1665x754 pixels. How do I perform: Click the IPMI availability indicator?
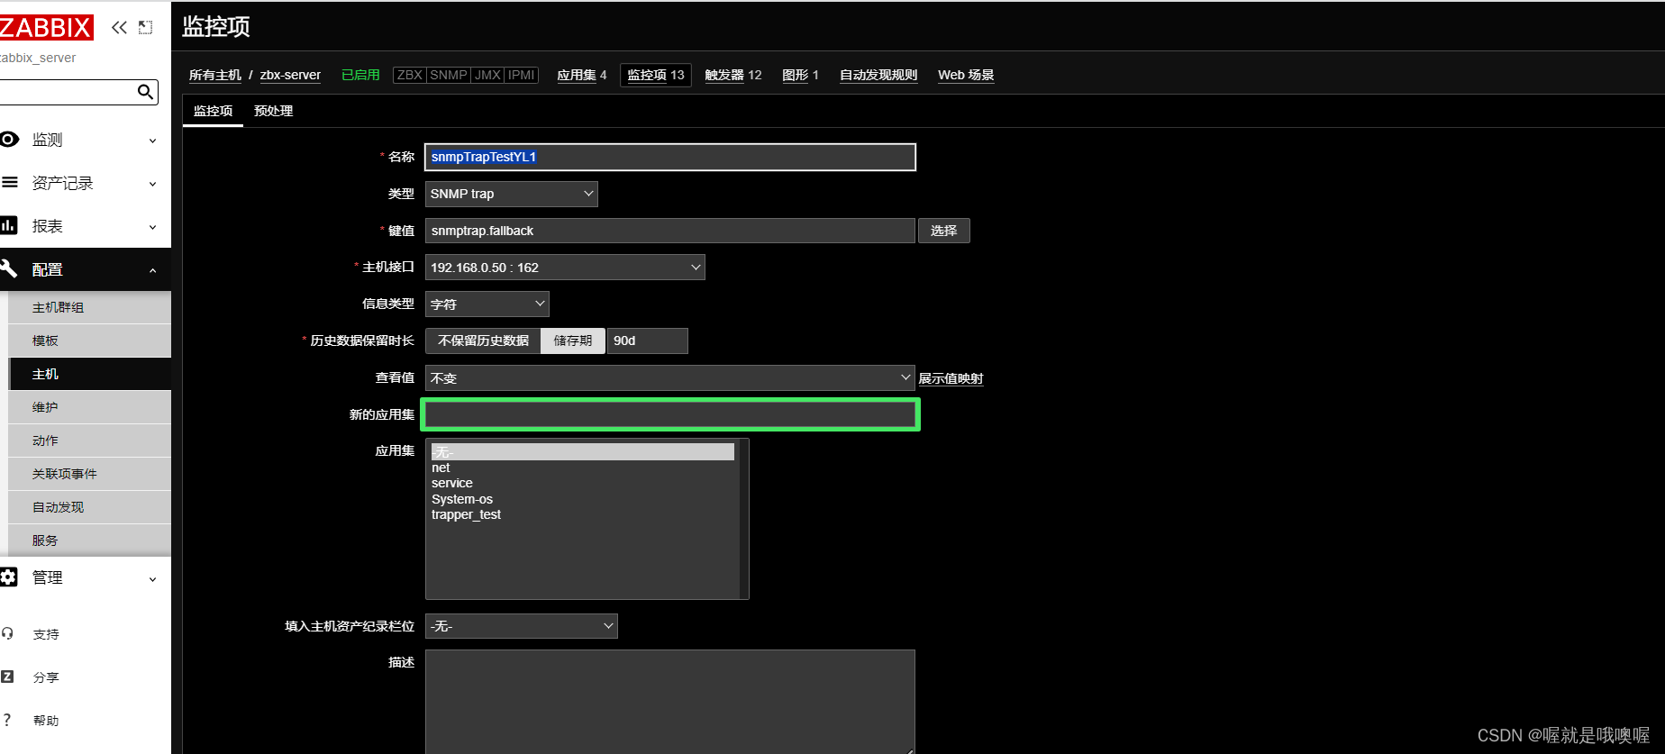521,75
